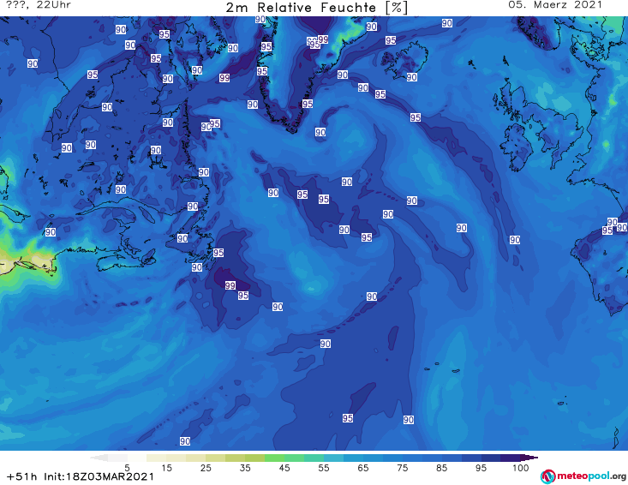Click the colorbar label "35"

pos(245,468)
